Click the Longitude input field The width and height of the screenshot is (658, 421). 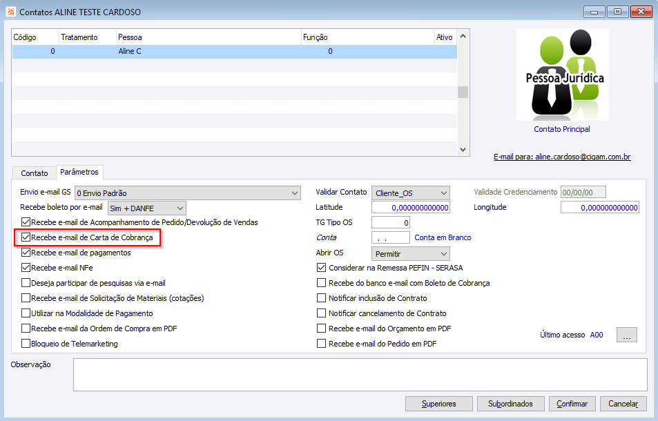coord(600,207)
